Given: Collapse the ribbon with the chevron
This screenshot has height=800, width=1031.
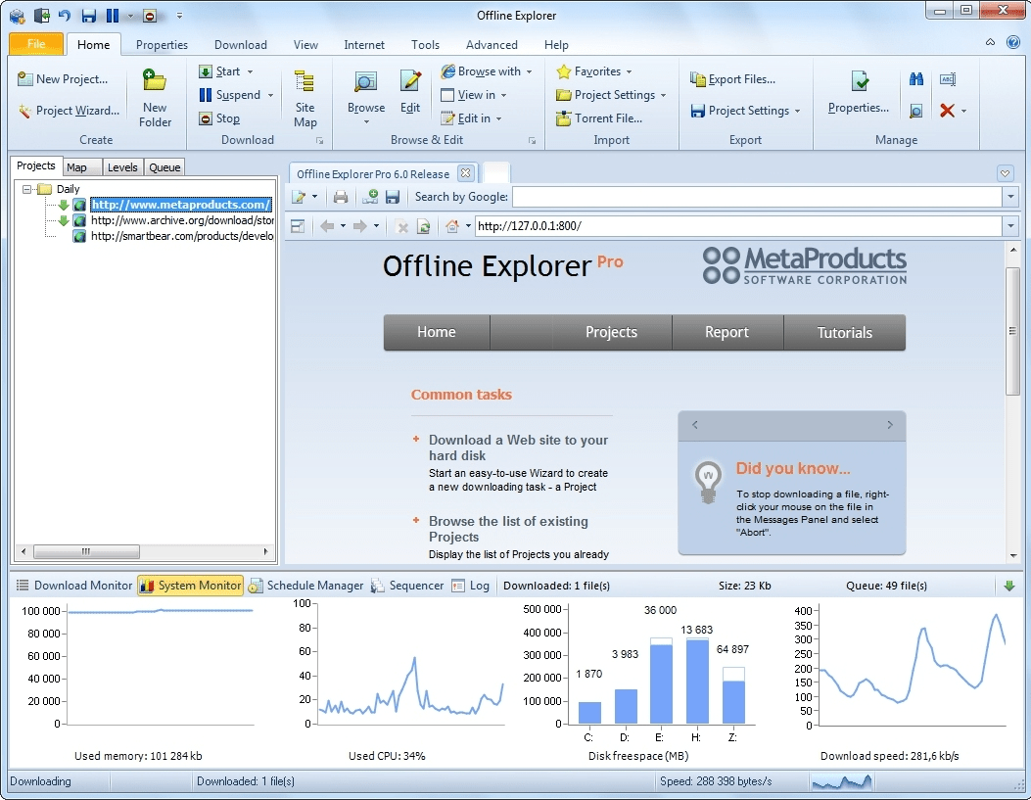Looking at the screenshot, I should point(990,42).
